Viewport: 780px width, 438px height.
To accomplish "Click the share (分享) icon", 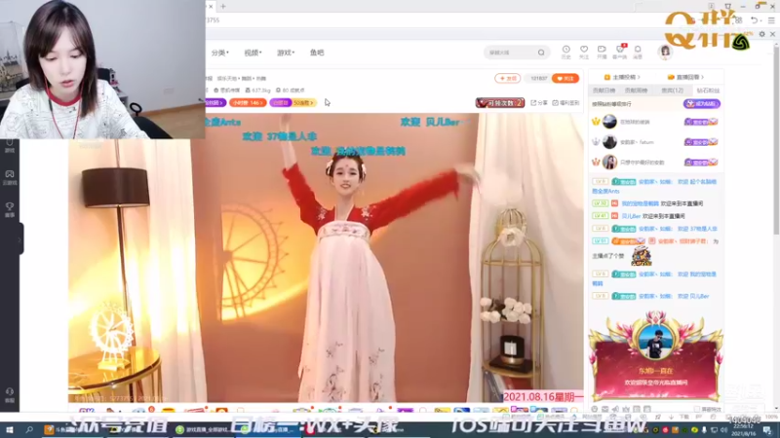I will (533, 103).
